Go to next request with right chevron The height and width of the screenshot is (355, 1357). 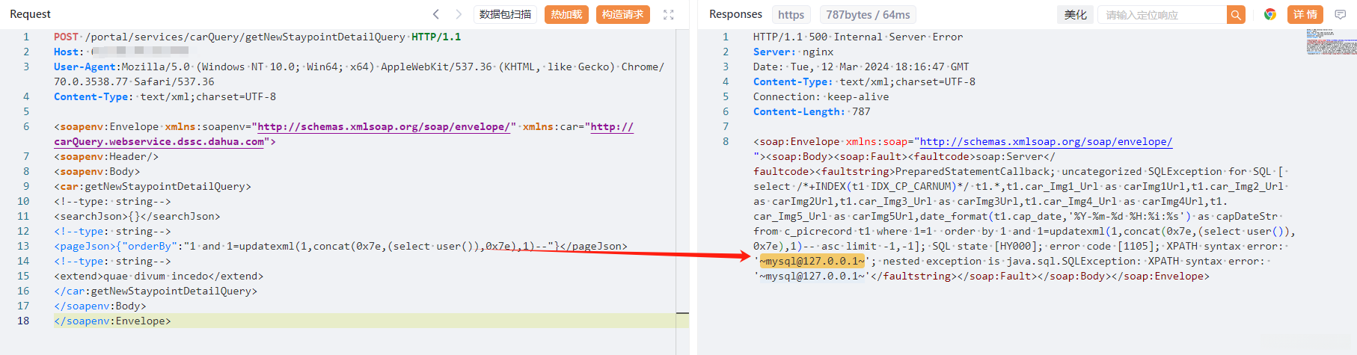tap(459, 14)
